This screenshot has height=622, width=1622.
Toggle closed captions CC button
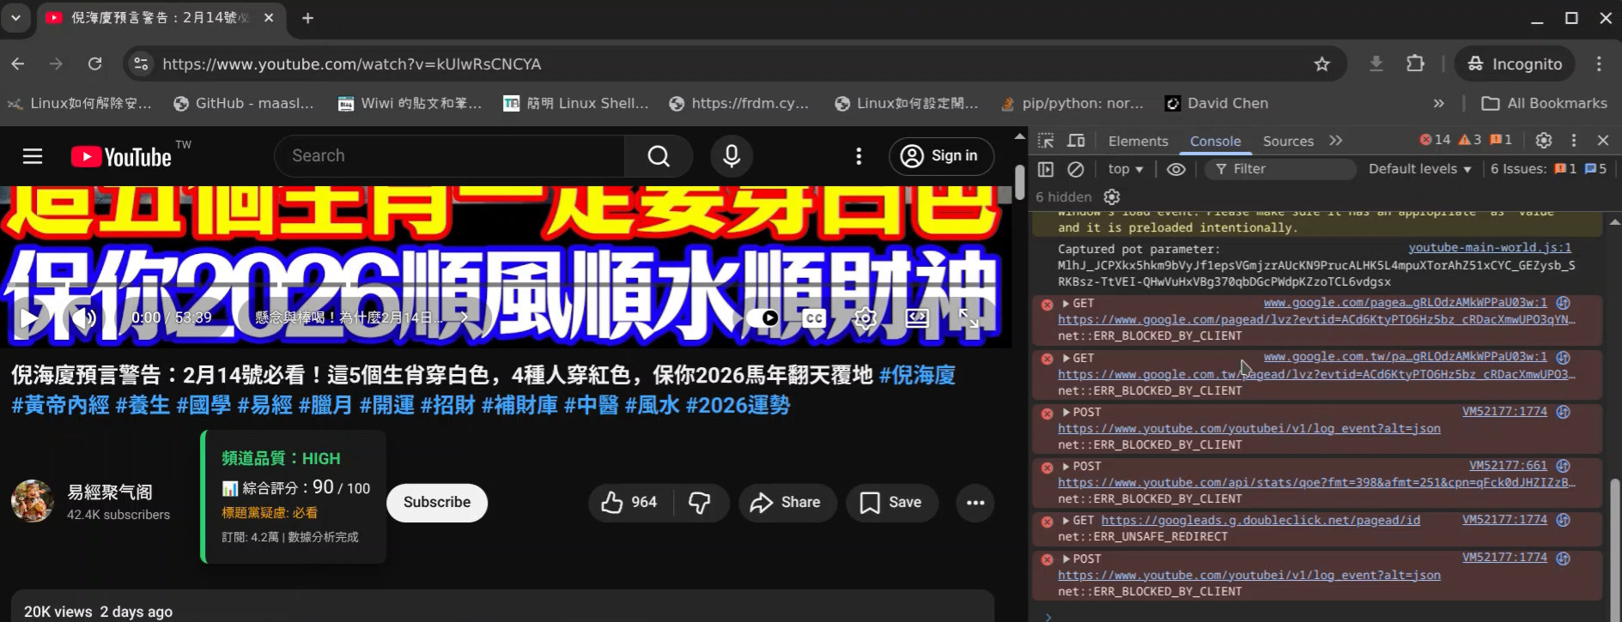click(x=814, y=318)
